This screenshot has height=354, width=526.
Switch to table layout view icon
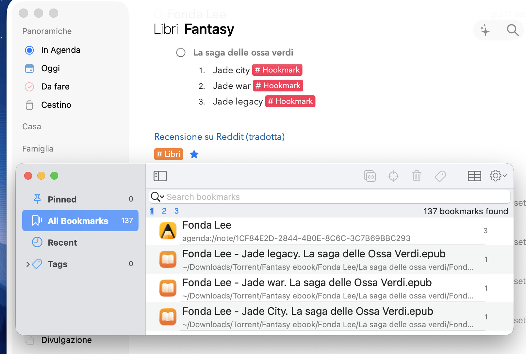(474, 176)
